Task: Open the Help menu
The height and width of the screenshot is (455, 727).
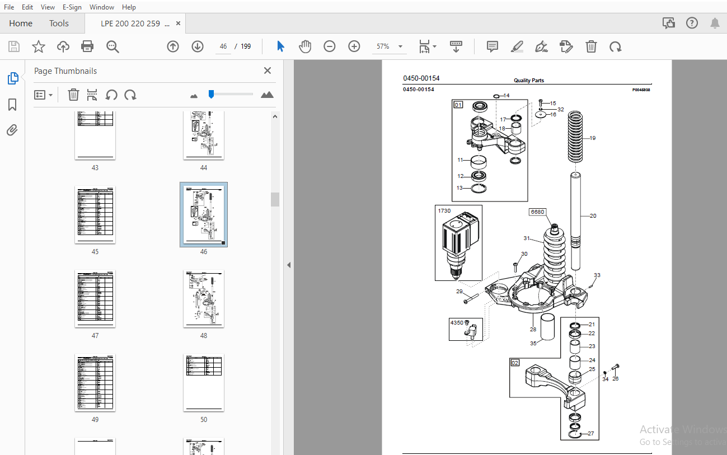Action: (x=129, y=7)
